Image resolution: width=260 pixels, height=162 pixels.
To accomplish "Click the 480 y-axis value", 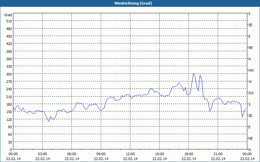I will tap(9, 29).
